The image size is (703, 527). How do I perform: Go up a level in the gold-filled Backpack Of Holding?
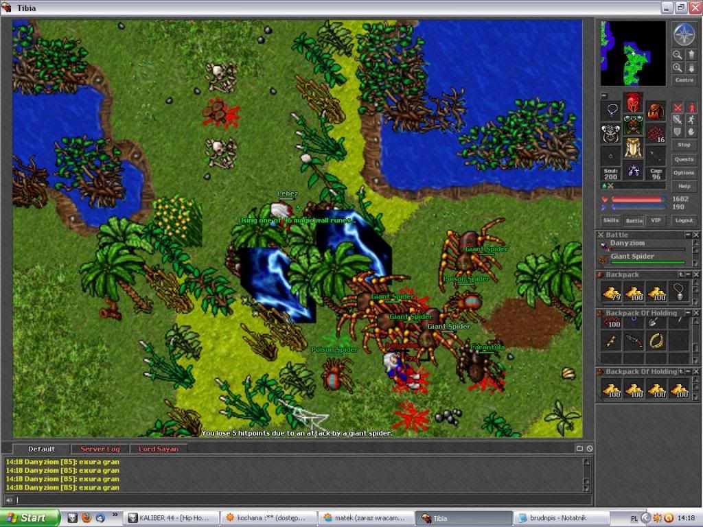[x=680, y=371]
